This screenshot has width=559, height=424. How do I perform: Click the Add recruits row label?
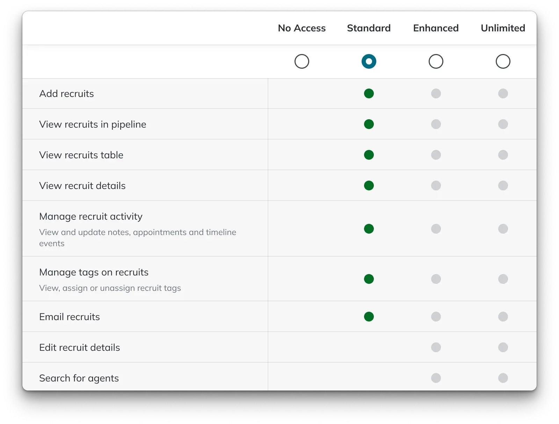66,93
